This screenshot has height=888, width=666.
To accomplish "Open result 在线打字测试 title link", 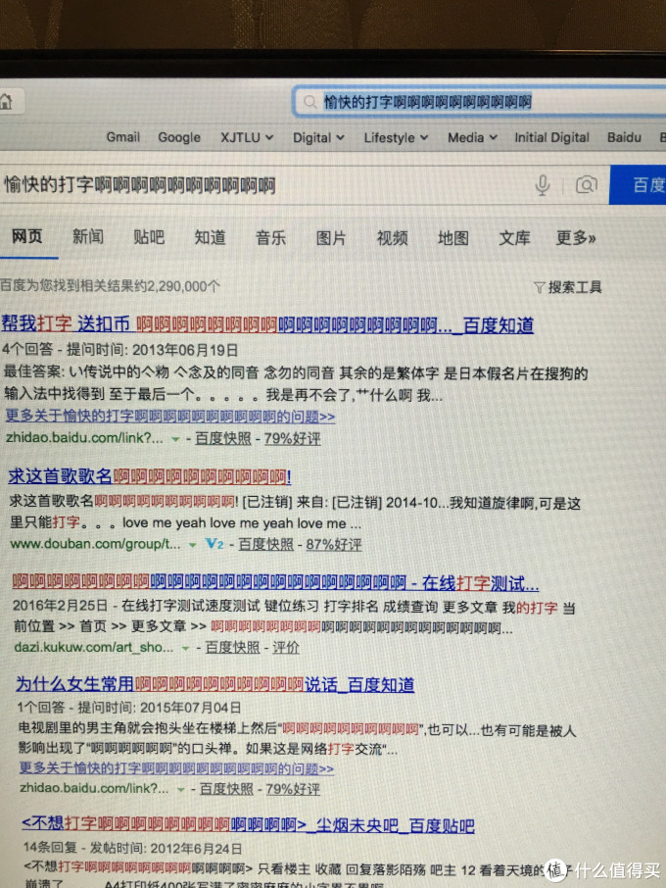I will [x=275, y=582].
